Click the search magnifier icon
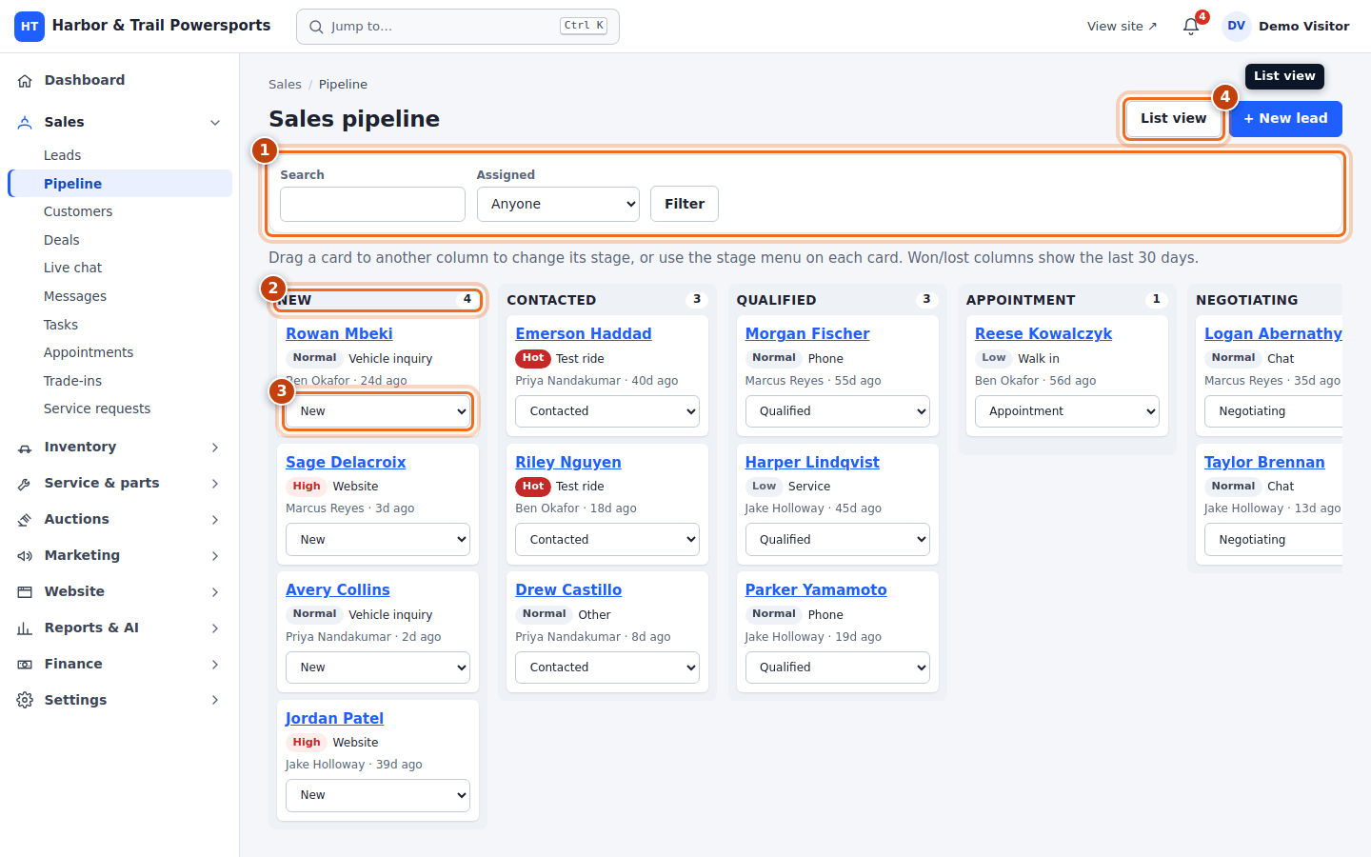The width and height of the screenshot is (1371, 857). [316, 27]
